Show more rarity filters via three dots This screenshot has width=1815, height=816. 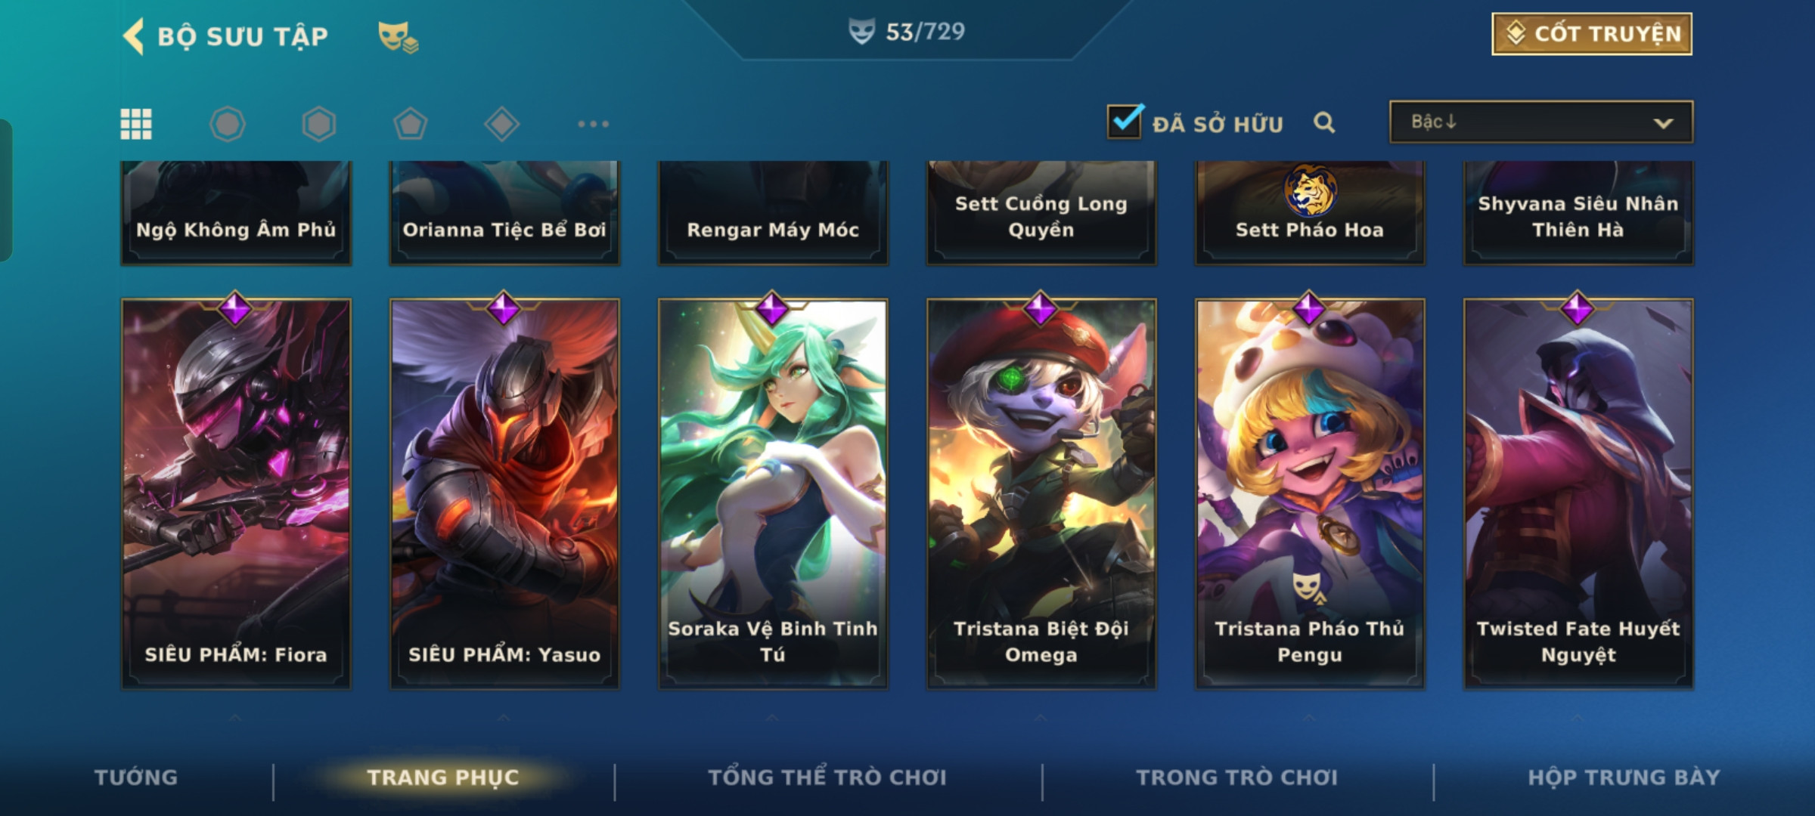point(594,124)
